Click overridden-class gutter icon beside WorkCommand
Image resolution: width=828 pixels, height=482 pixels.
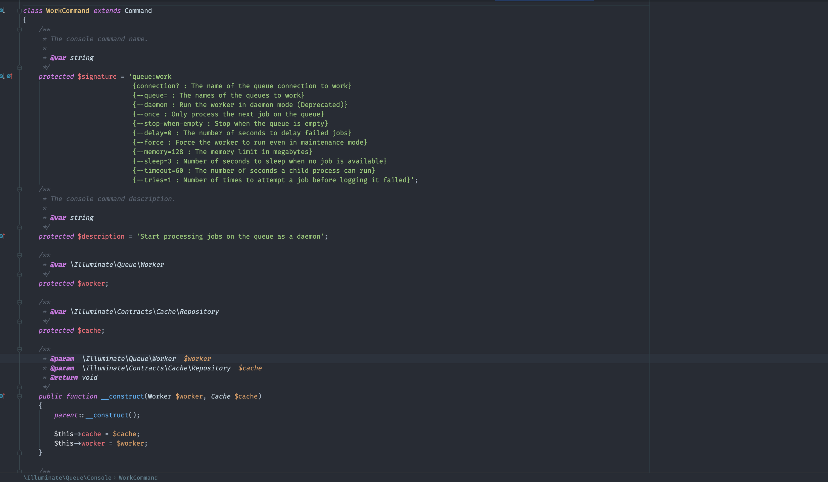2,11
